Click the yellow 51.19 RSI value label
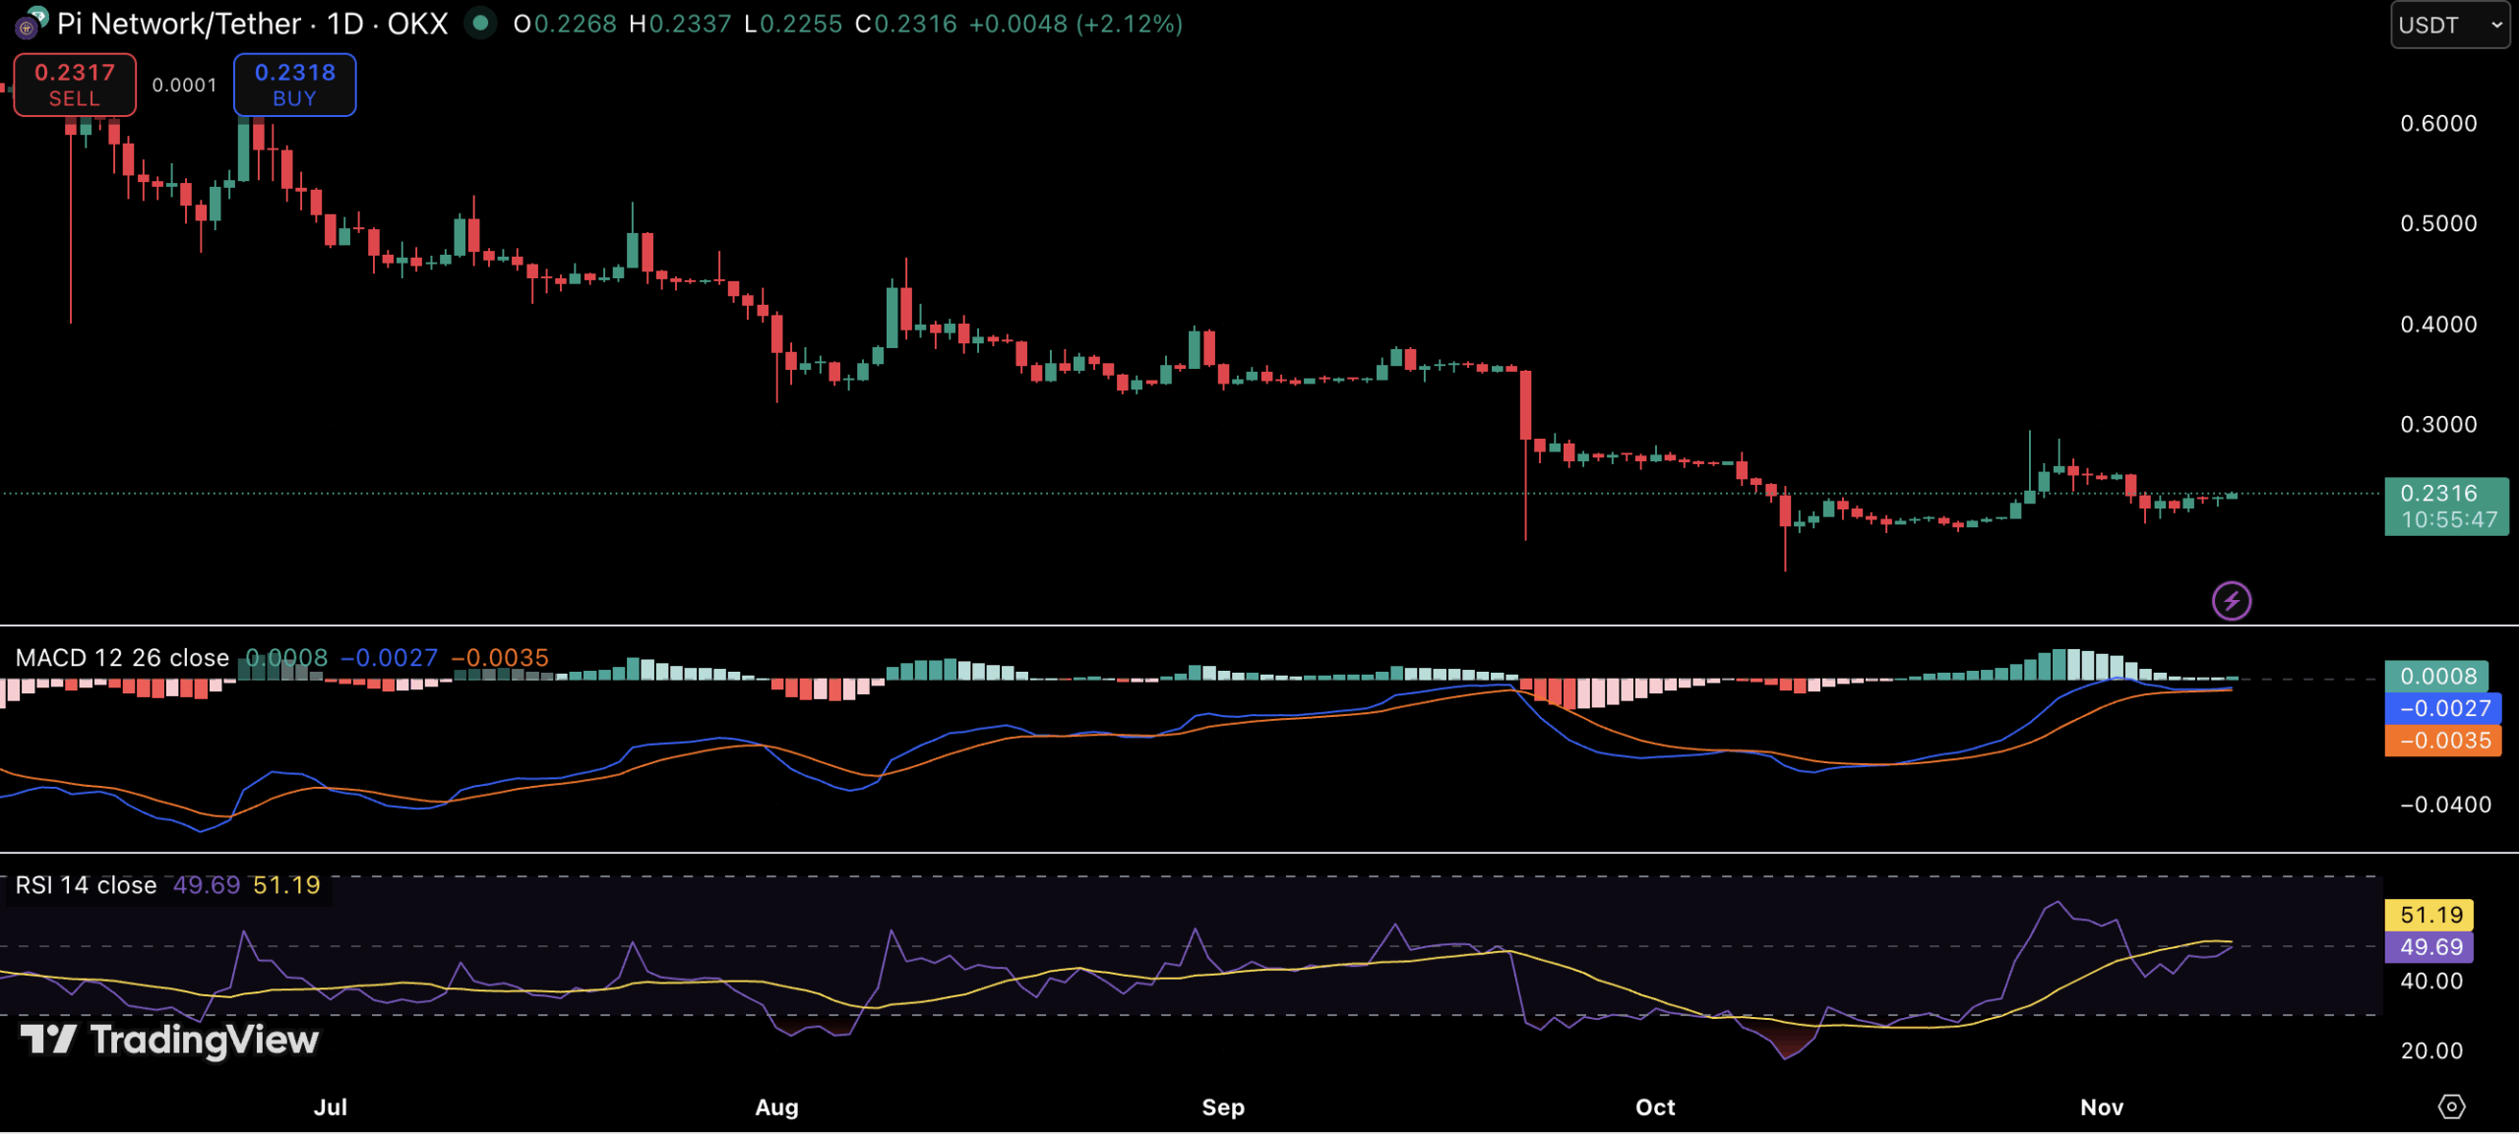This screenshot has width=2519, height=1134. pos(2429,915)
